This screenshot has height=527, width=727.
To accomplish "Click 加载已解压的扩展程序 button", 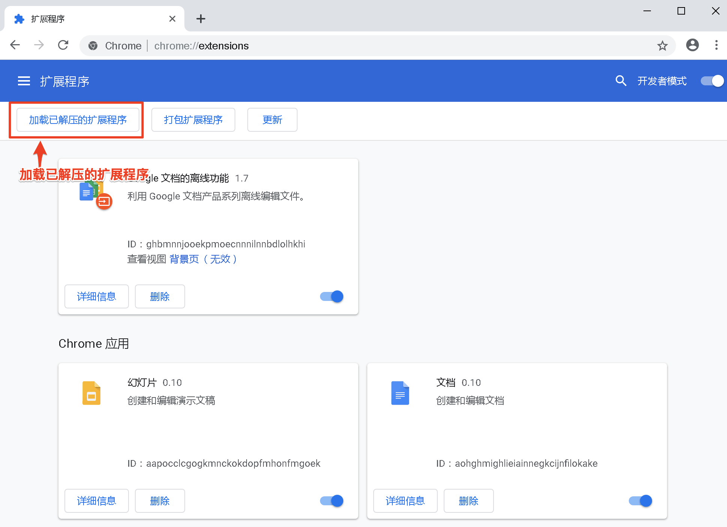I will click(78, 120).
